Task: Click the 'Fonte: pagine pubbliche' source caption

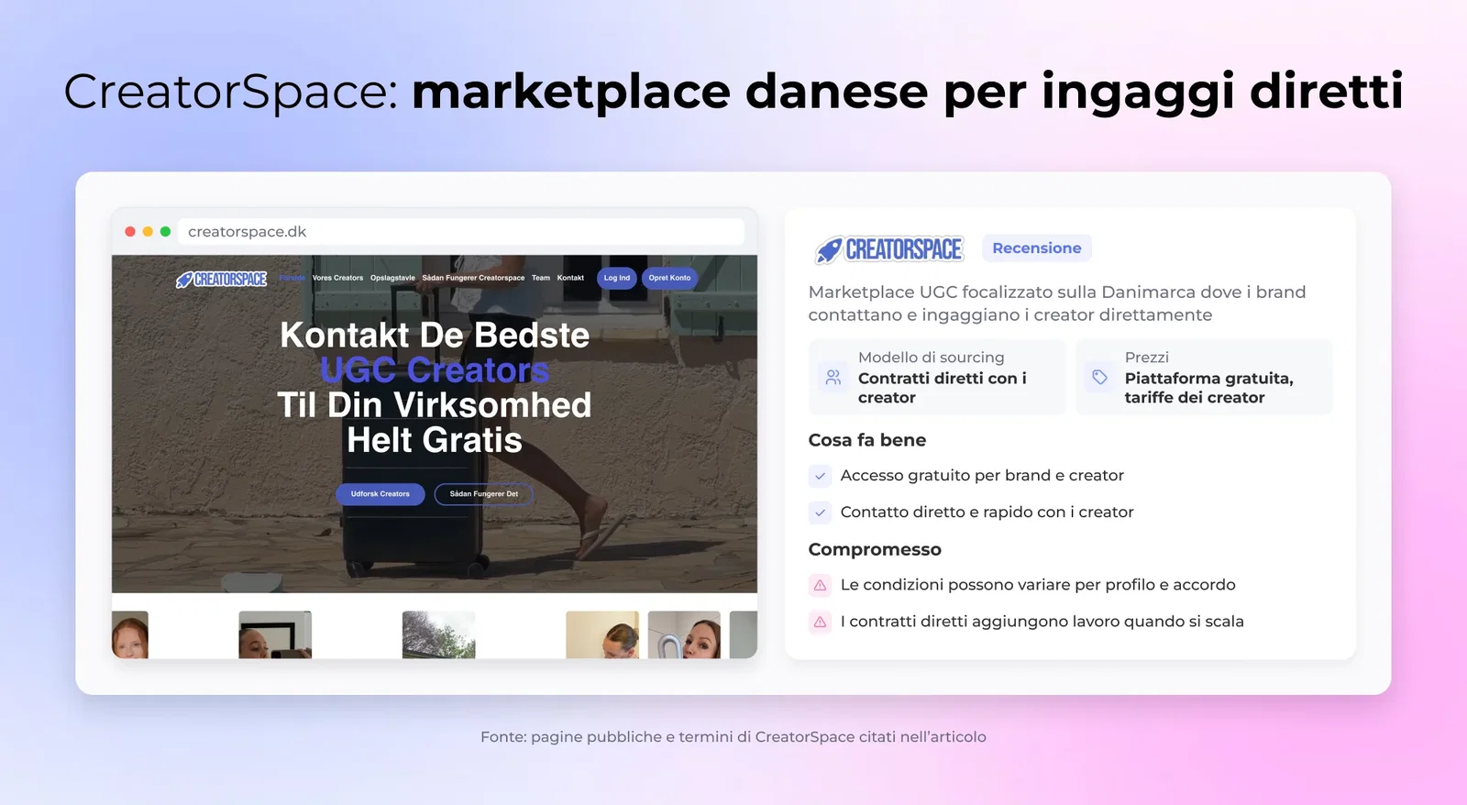Action: (733, 737)
